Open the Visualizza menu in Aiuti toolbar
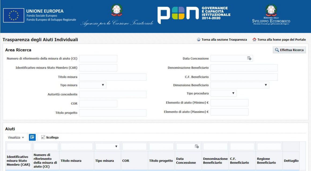This screenshot has height=171, width=311. pyautogui.click(x=16, y=137)
